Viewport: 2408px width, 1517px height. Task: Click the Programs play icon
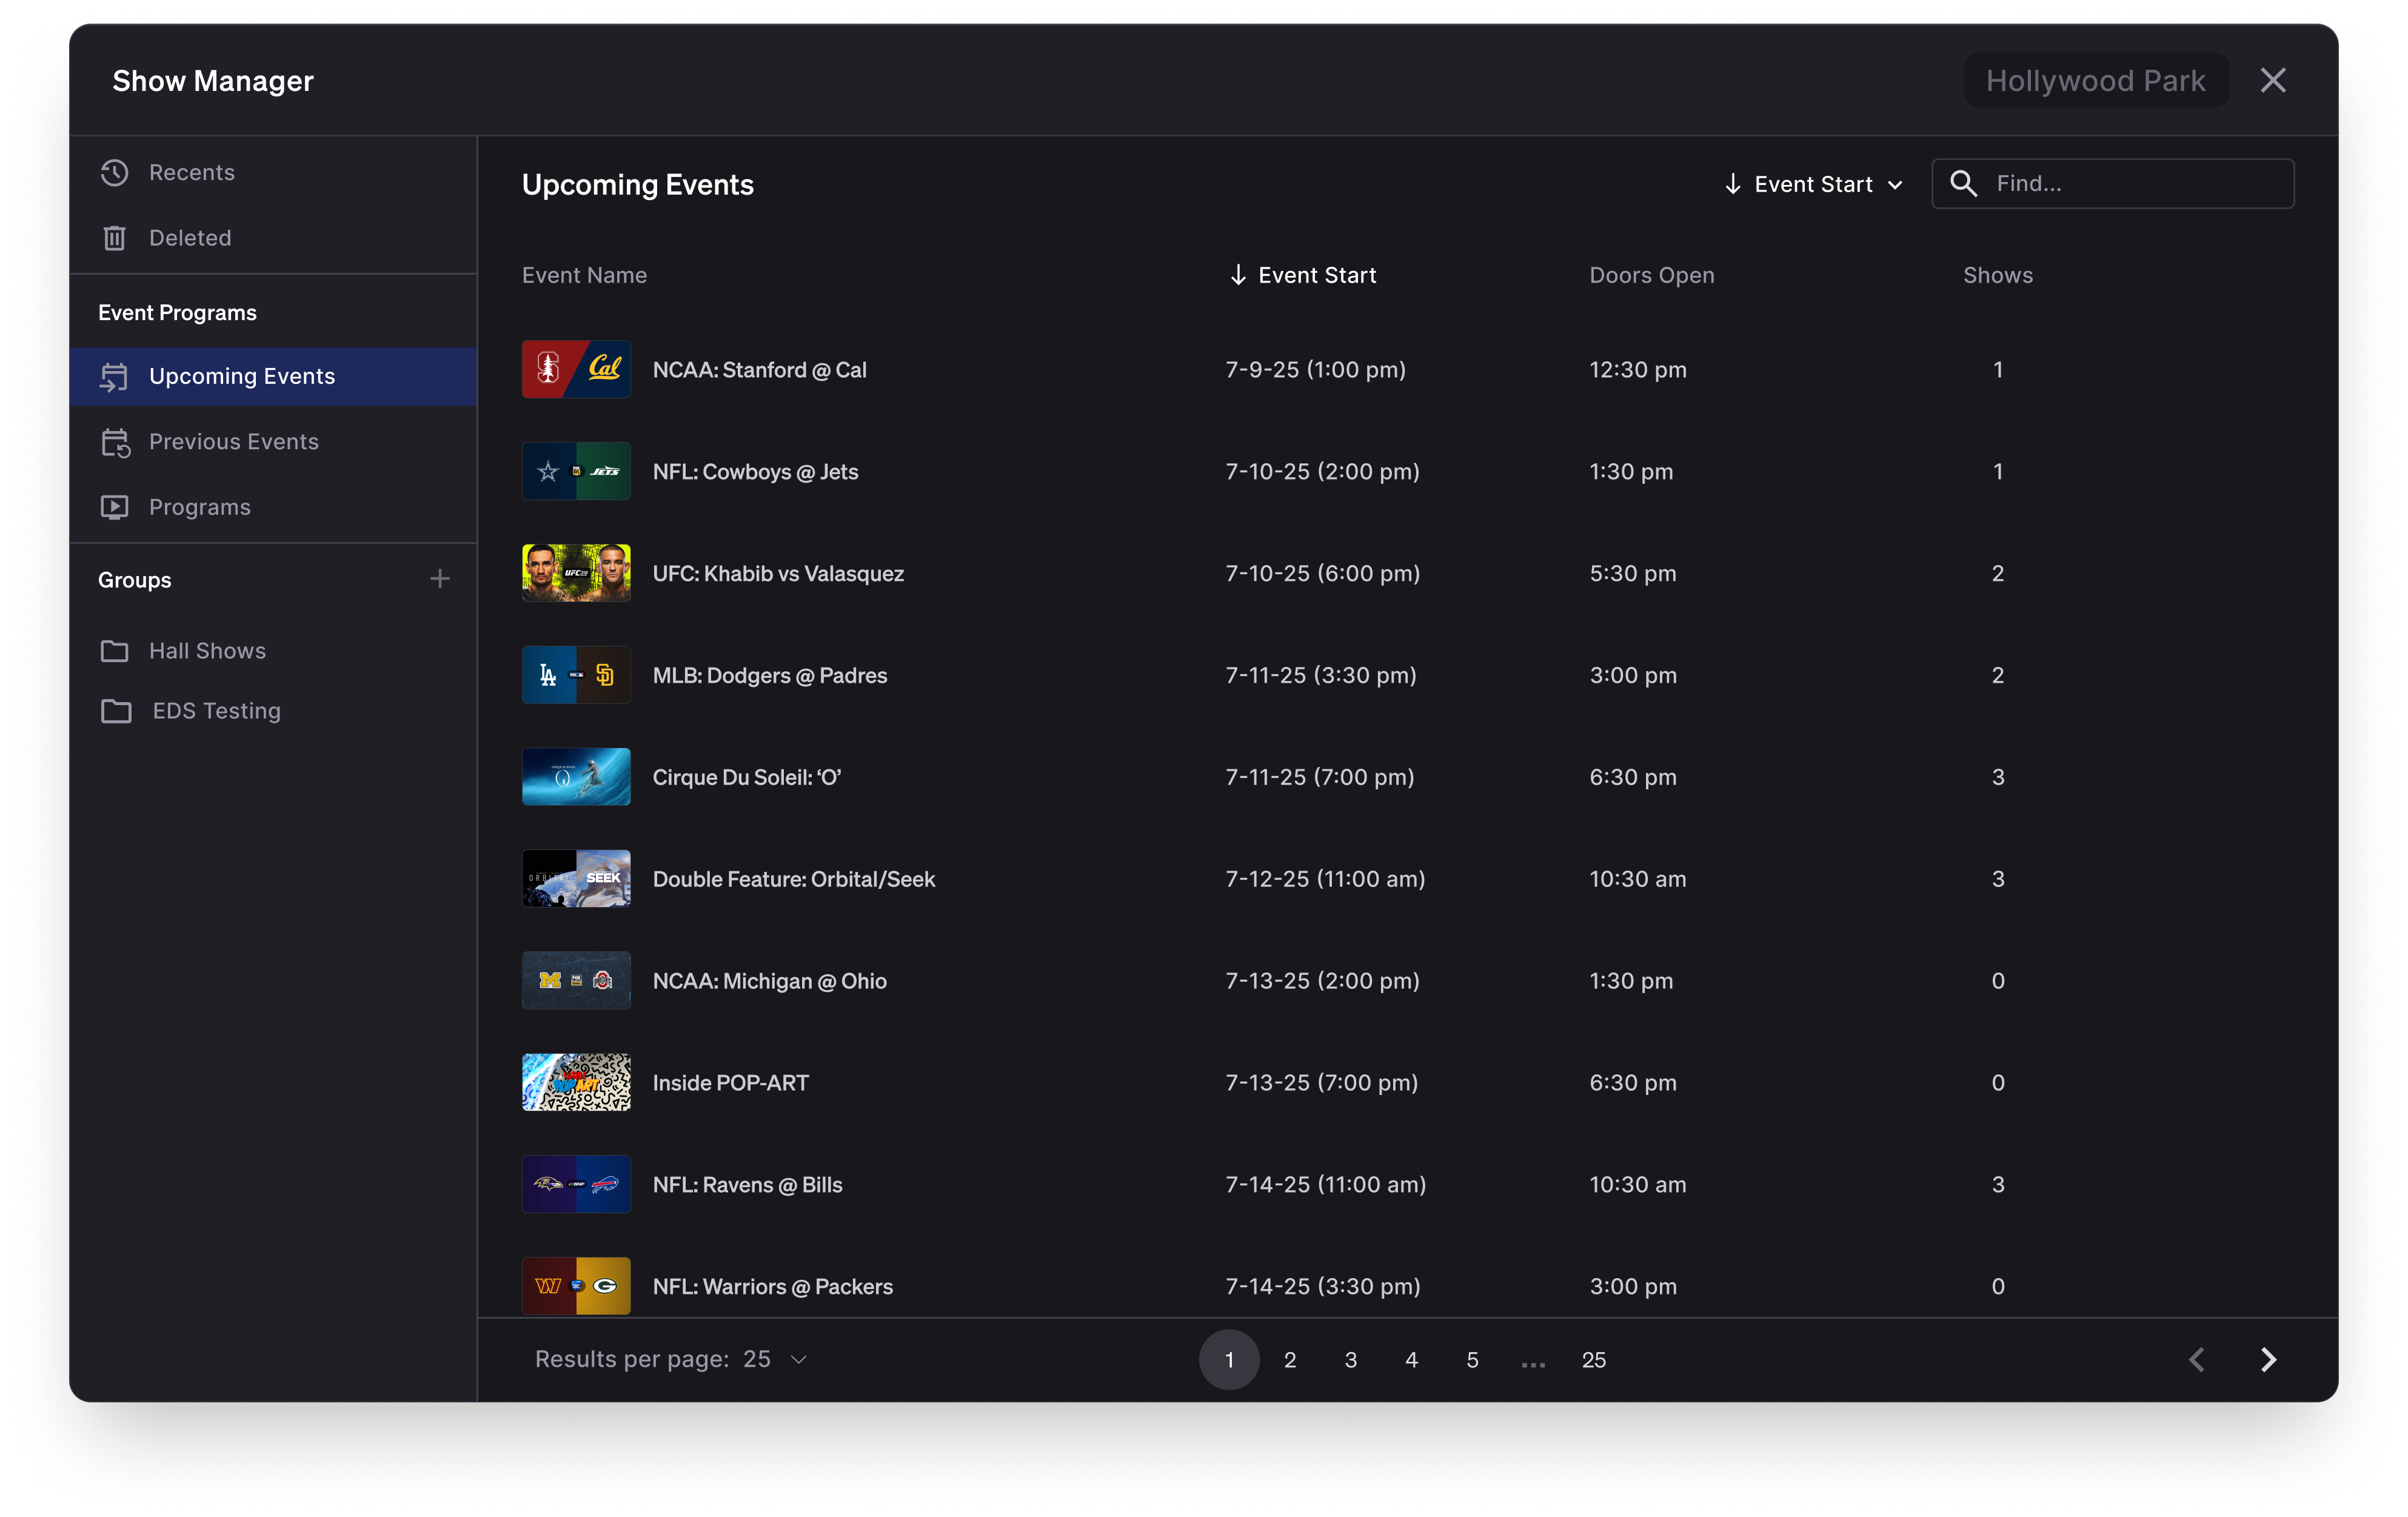[115, 507]
